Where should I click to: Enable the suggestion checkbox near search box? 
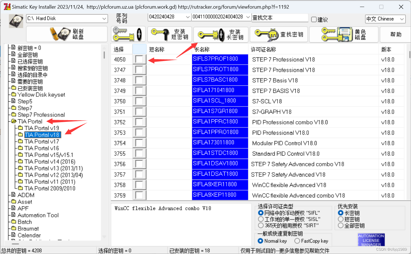314,20
